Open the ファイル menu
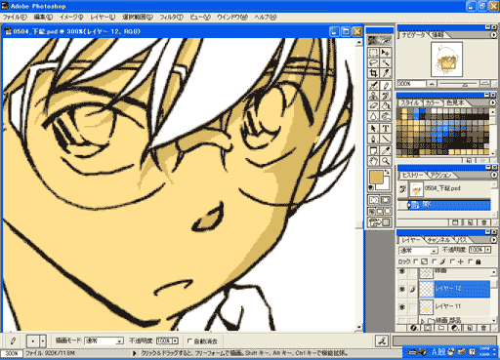Screen dimensions: 500x360 [15, 17]
